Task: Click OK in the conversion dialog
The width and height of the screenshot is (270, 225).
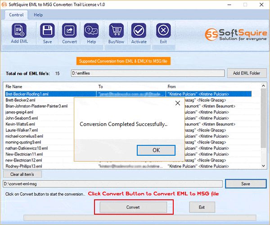Action: pyautogui.click(x=156, y=150)
